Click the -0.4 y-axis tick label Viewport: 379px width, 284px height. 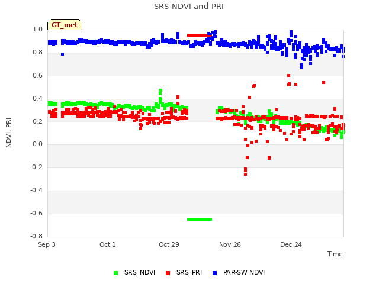(36, 191)
